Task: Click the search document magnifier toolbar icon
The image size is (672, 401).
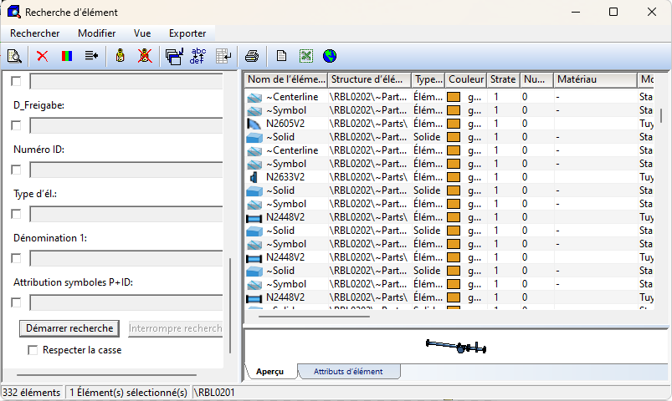Action: (14, 56)
